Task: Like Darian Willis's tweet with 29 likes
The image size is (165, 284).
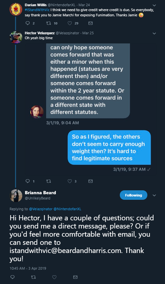Action: pyautogui.click(x=70, y=23)
